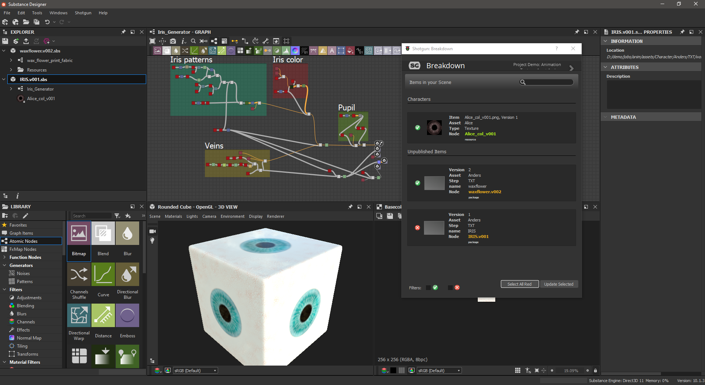Fit graph to view in graph toolbar
Viewport: 705px width, 385px height.
152,41
